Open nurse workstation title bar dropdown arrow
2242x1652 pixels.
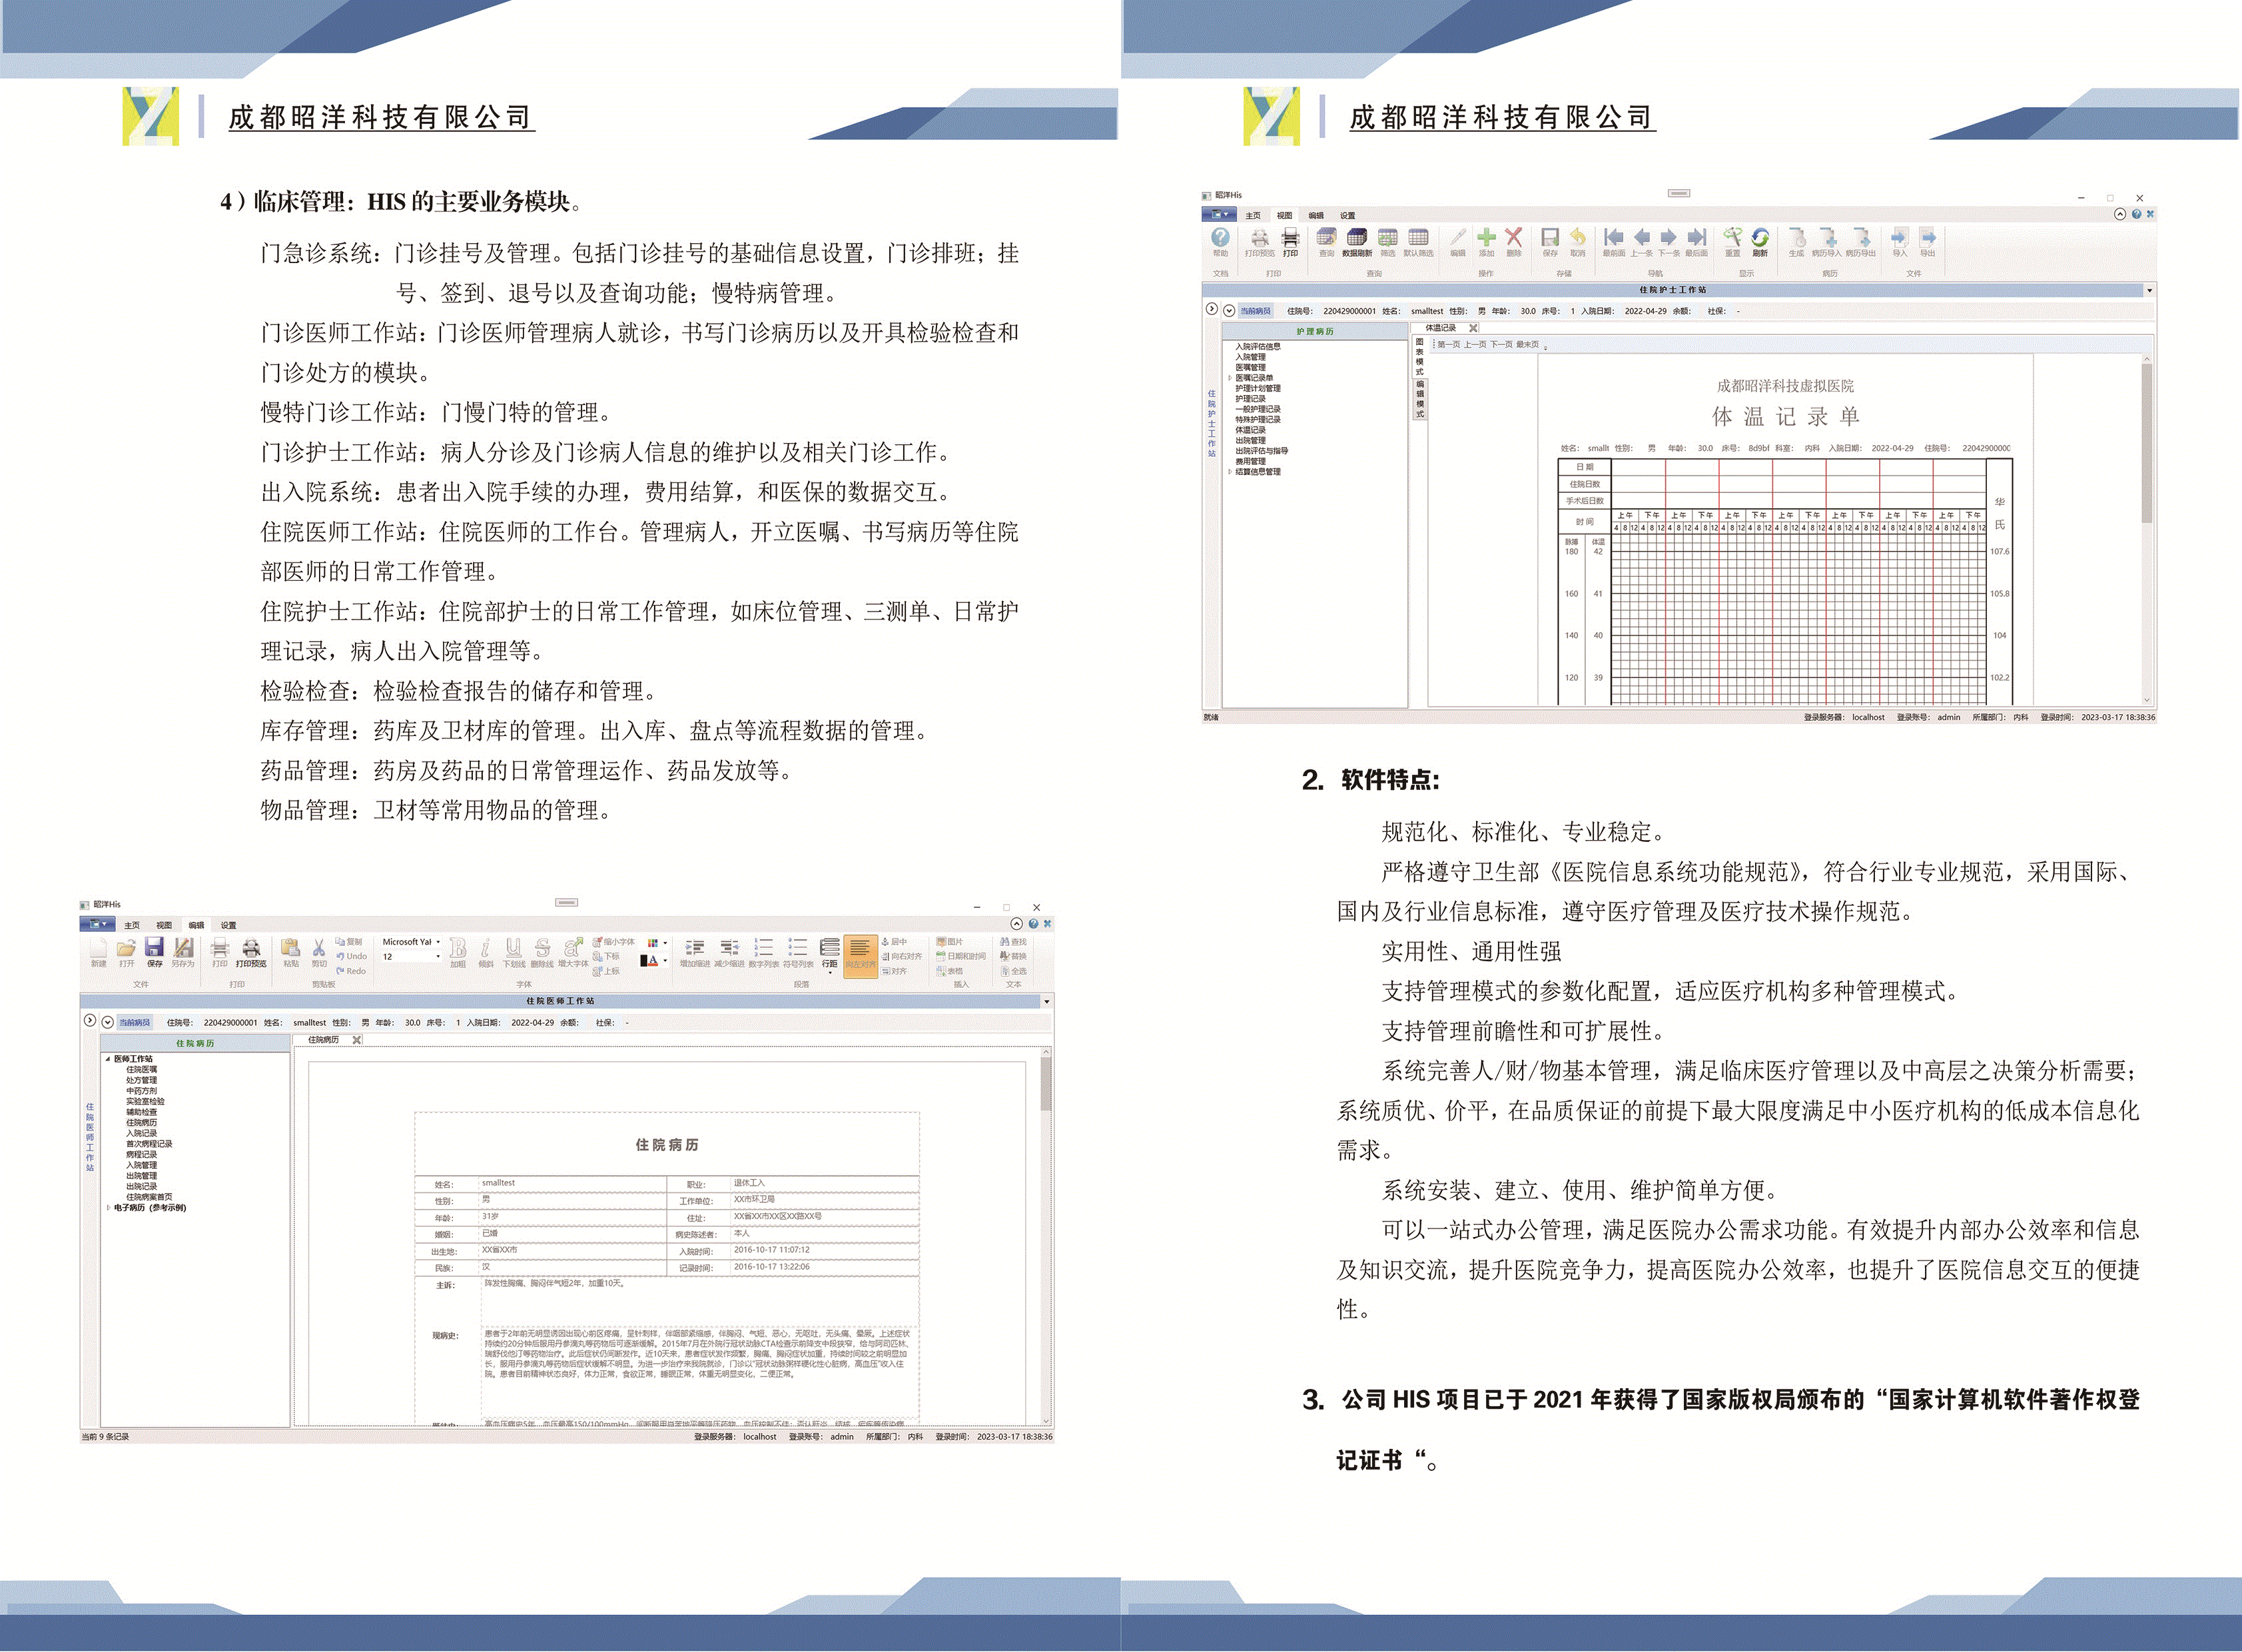point(2149,290)
